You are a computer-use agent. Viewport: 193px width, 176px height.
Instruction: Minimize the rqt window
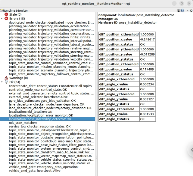[174, 3]
